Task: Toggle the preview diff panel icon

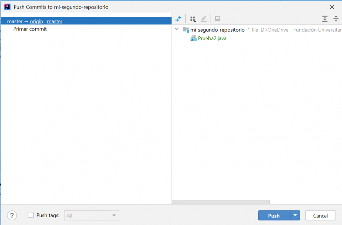Action: (218, 19)
